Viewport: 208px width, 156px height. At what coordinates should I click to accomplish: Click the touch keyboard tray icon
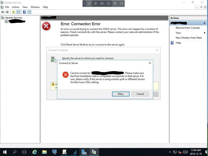(x=185, y=152)
